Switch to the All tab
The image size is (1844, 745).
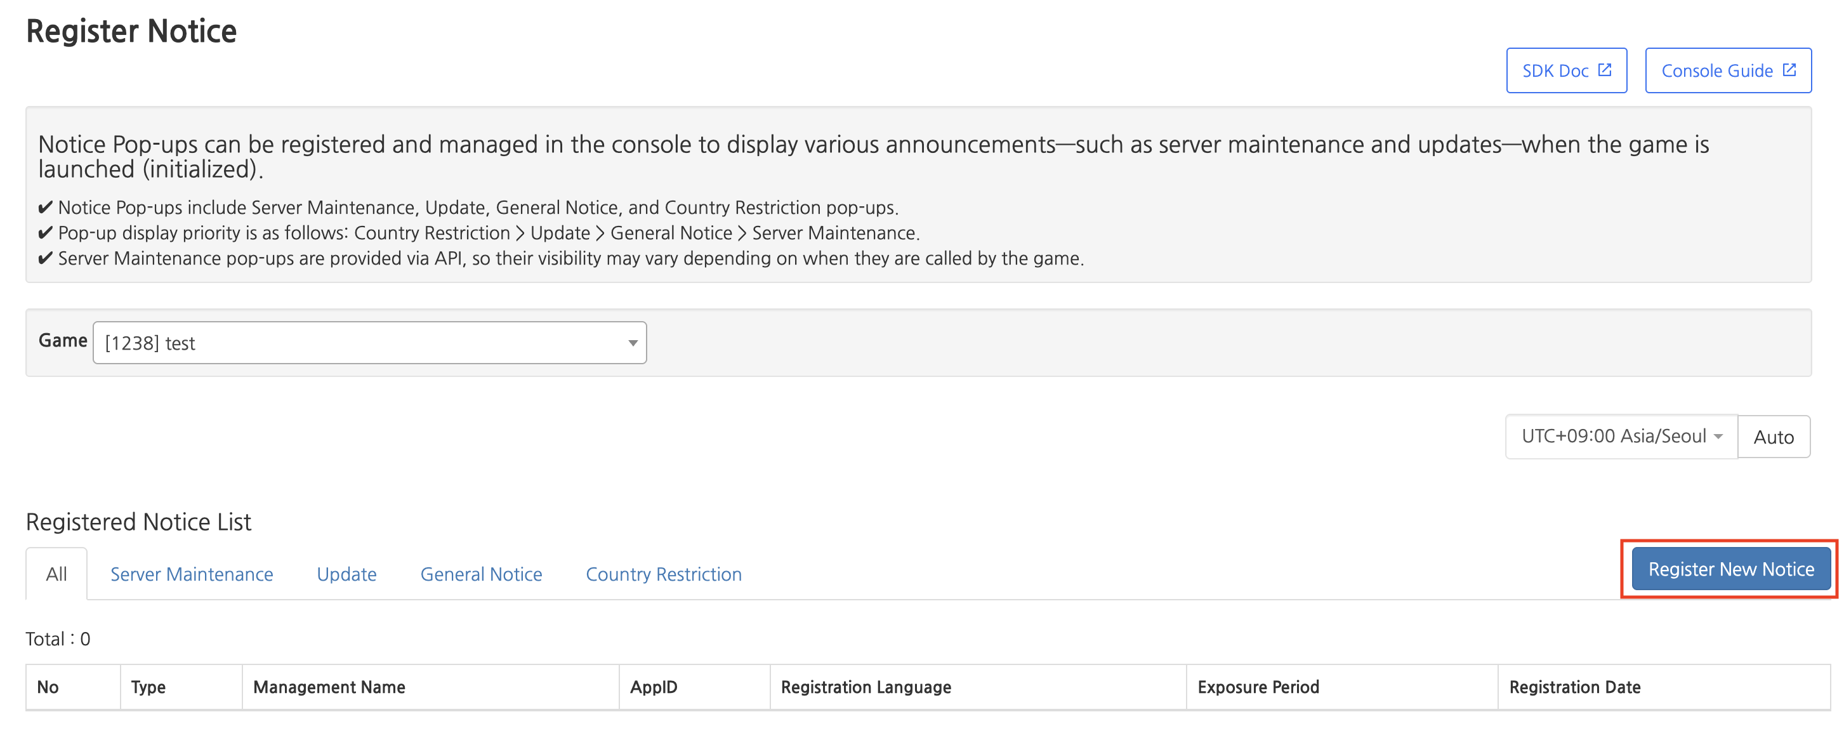(x=56, y=574)
